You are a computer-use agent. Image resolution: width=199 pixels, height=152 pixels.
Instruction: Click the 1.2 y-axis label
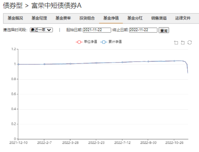(x=14, y=49)
